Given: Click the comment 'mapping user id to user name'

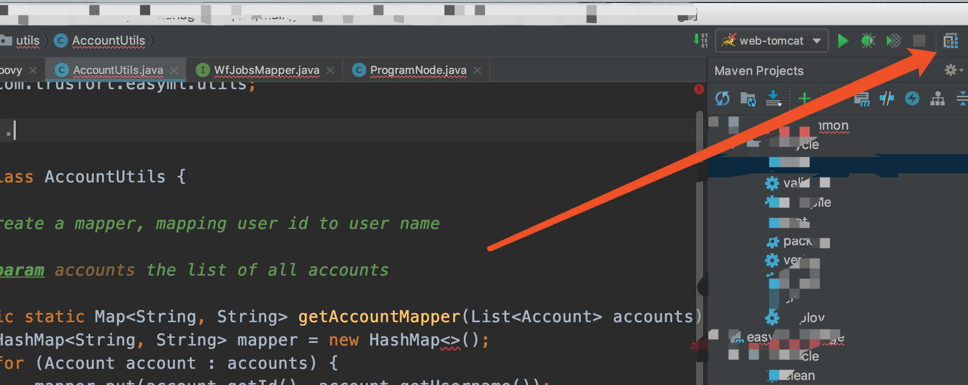Looking at the screenshot, I should coord(298,223).
